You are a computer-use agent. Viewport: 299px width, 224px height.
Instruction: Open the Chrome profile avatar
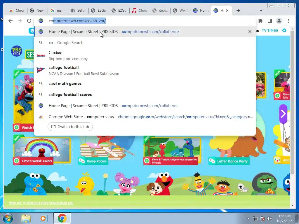point(279,21)
